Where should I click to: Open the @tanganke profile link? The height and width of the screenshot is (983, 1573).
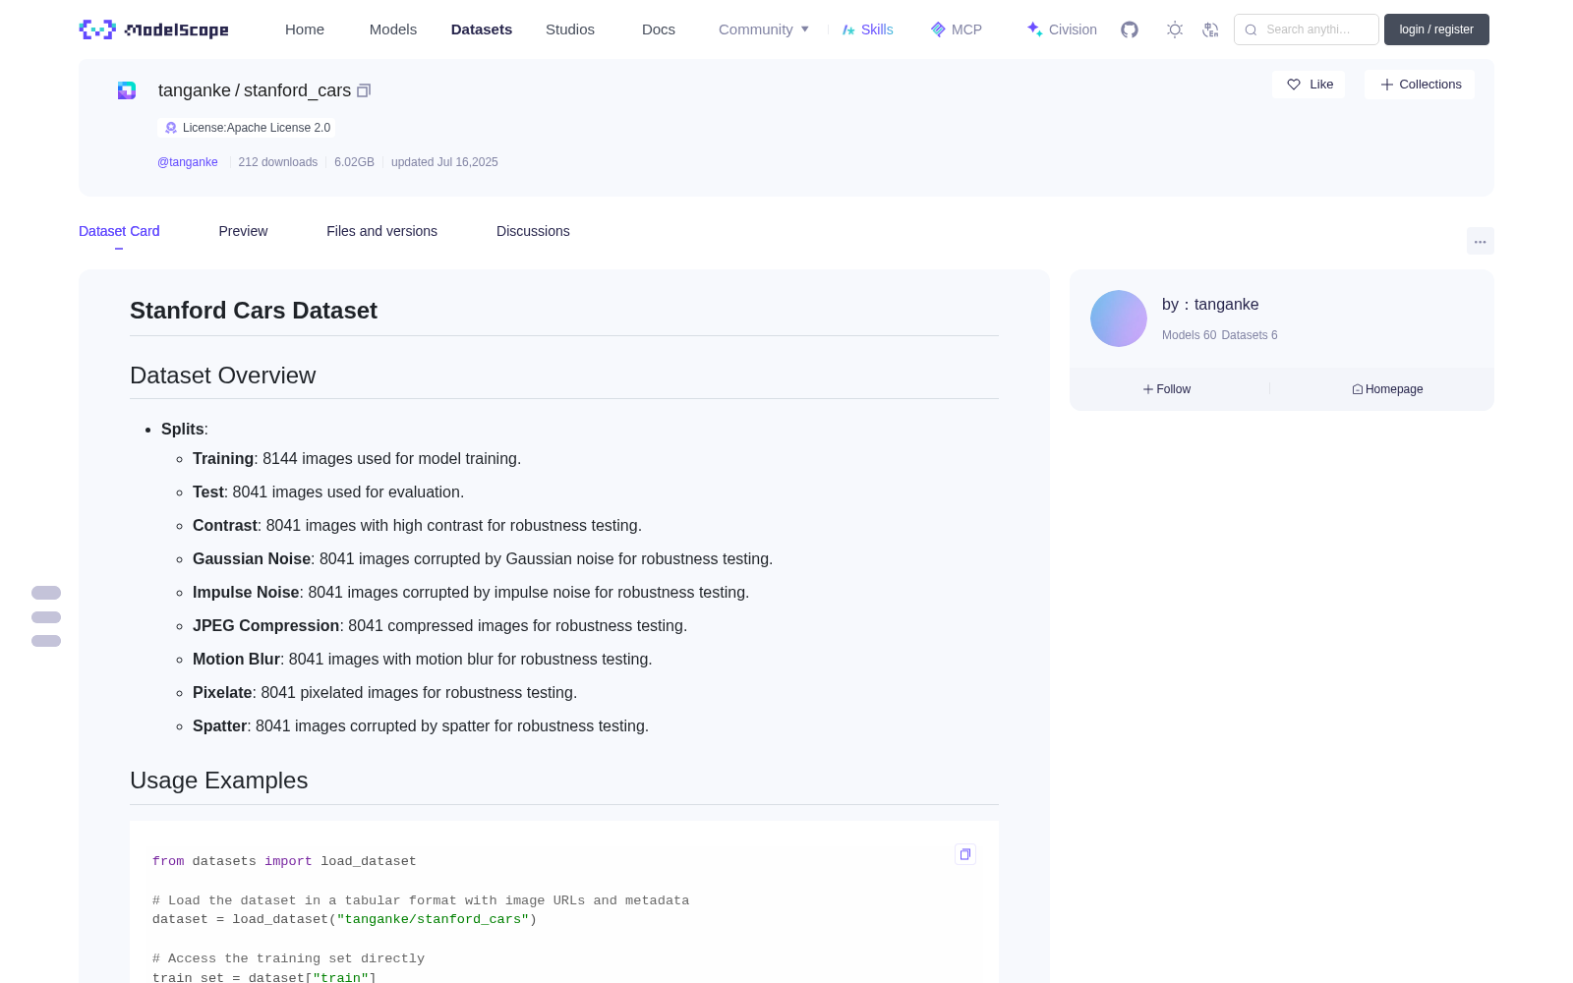point(188,162)
